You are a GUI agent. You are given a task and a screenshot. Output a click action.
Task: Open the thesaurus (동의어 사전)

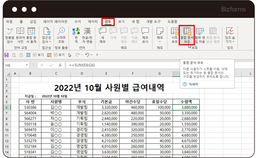click(20, 35)
